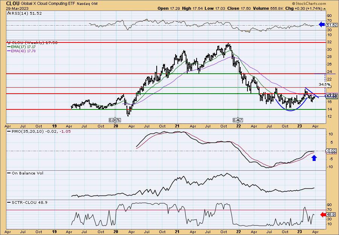Click the green EMA(17) legend color dash
This screenshot has width=339, height=235.
(x=9, y=47)
